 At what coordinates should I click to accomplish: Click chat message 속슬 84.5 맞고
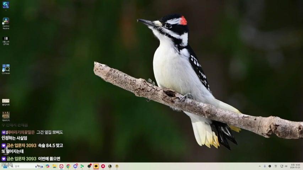(50, 146)
